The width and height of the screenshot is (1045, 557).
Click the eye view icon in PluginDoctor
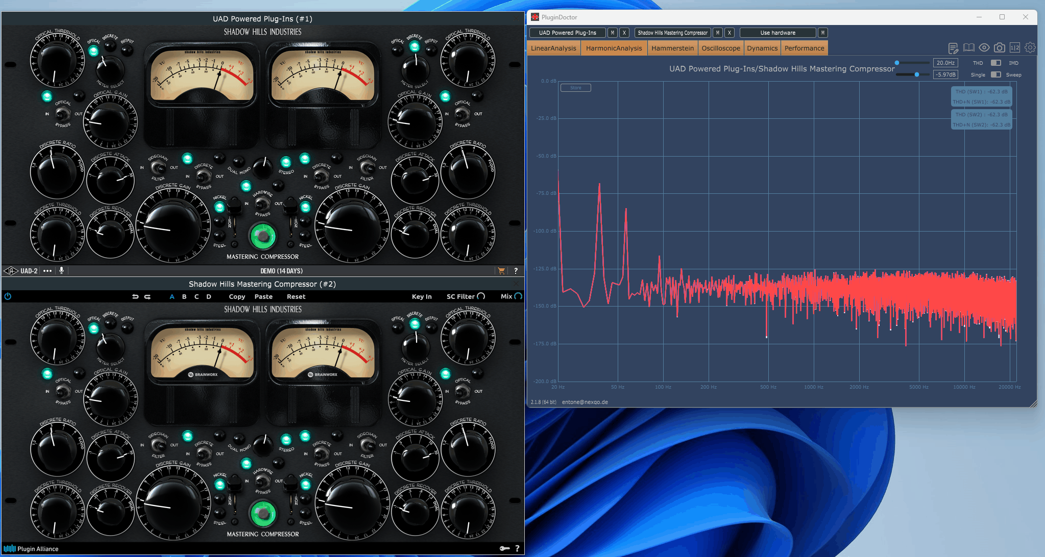pyautogui.click(x=984, y=47)
